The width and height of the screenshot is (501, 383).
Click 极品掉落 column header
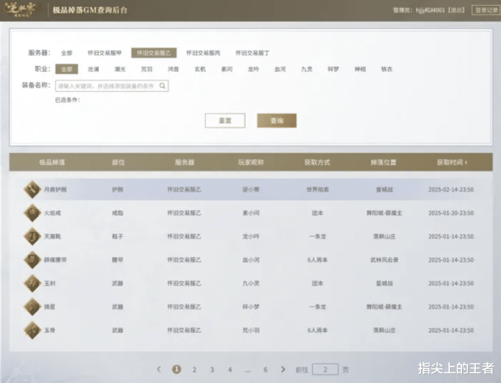(52, 162)
